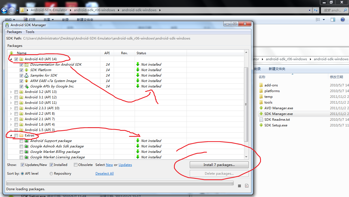Open the Tools menu
The width and height of the screenshot is (349, 197).
point(30,32)
